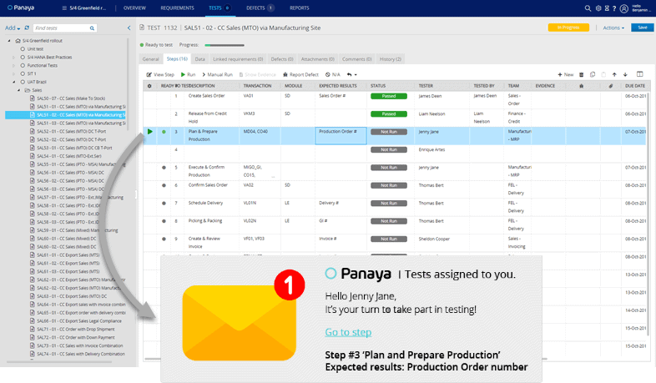Open settings gear in the top bar
The height and width of the screenshot is (383, 656).
click(x=598, y=8)
